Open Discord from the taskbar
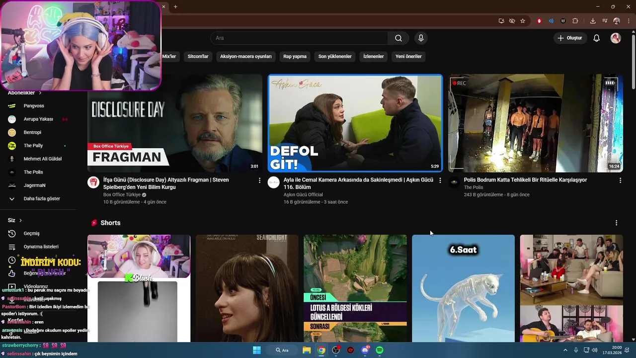The image size is (636, 358). pyautogui.click(x=365, y=350)
